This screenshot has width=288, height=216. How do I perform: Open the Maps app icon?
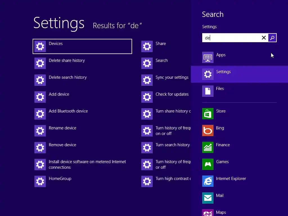click(x=208, y=213)
